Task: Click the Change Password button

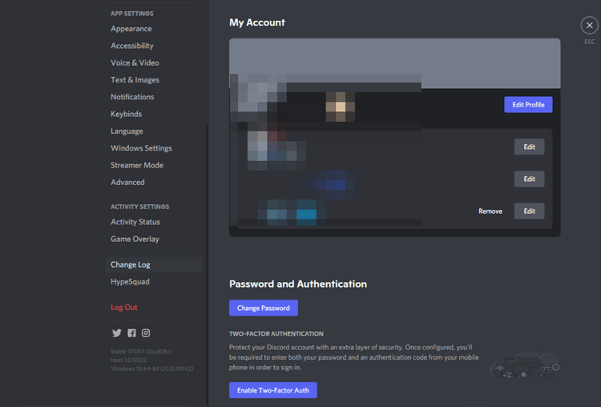Action: point(264,308)
